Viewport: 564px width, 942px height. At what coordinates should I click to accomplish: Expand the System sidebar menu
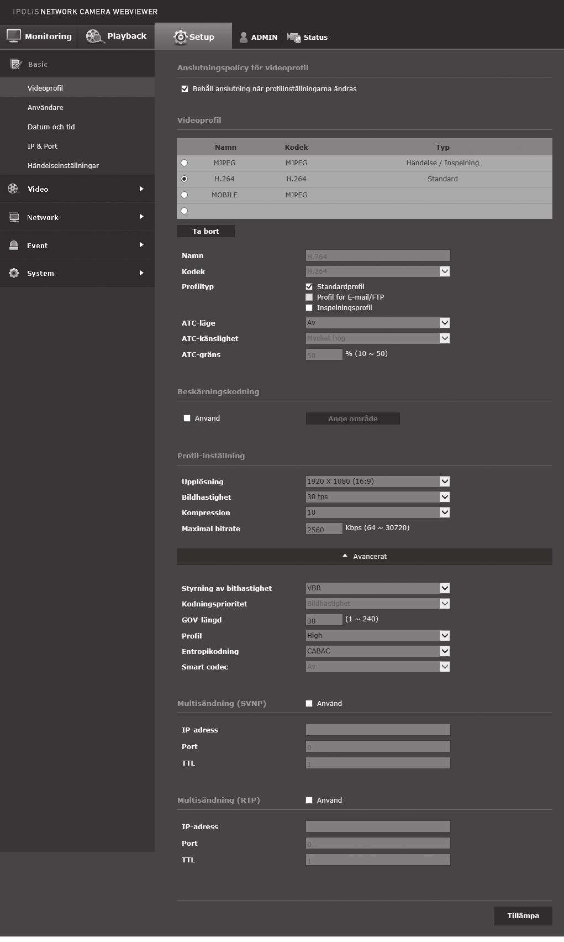click(x=77, y=273)
